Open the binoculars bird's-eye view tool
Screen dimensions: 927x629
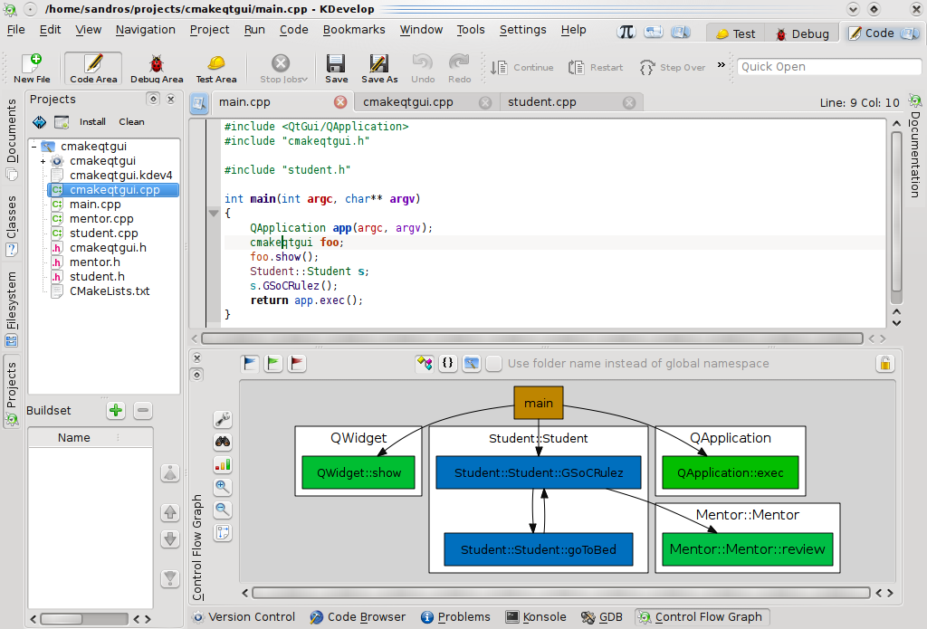pyautogui.click(x=223, y=442)
